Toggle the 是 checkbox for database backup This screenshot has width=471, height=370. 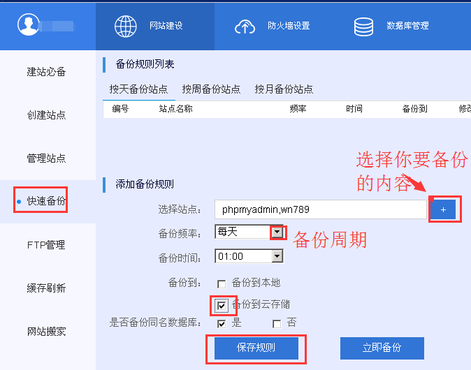point(222,324)
